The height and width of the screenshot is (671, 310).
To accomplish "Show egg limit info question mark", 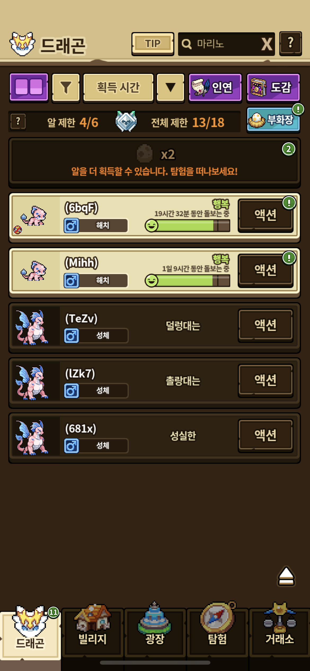I will [x=18, y=122].
